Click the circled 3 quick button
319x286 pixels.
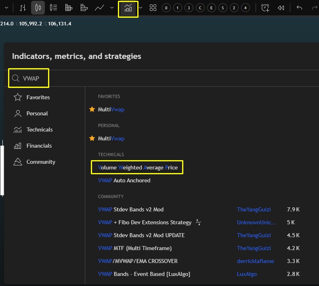click(189, 8)
